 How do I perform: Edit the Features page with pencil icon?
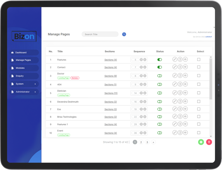click(x=175, y=59)
